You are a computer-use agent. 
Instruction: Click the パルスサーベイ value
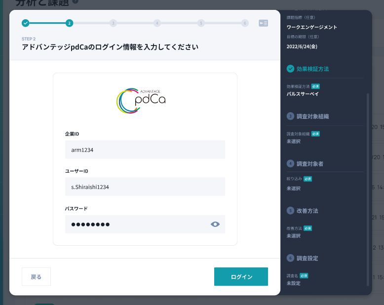coord(303,94)
